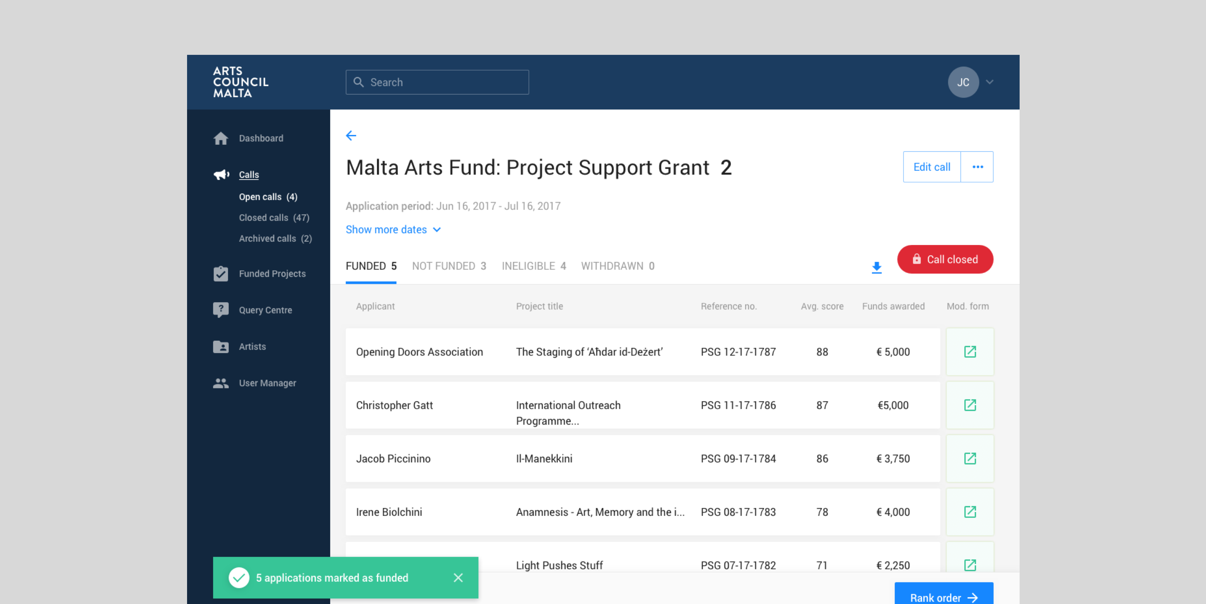Click the Query Centre question icon
Screen dimensions: 1206x604
221,310
